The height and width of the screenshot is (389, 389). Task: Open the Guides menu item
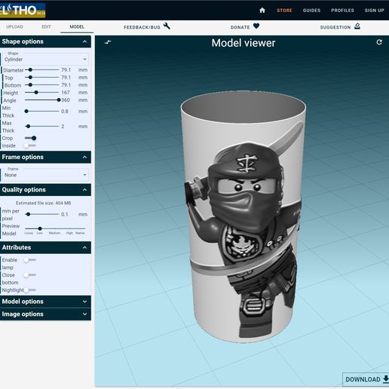click(311, 11)
